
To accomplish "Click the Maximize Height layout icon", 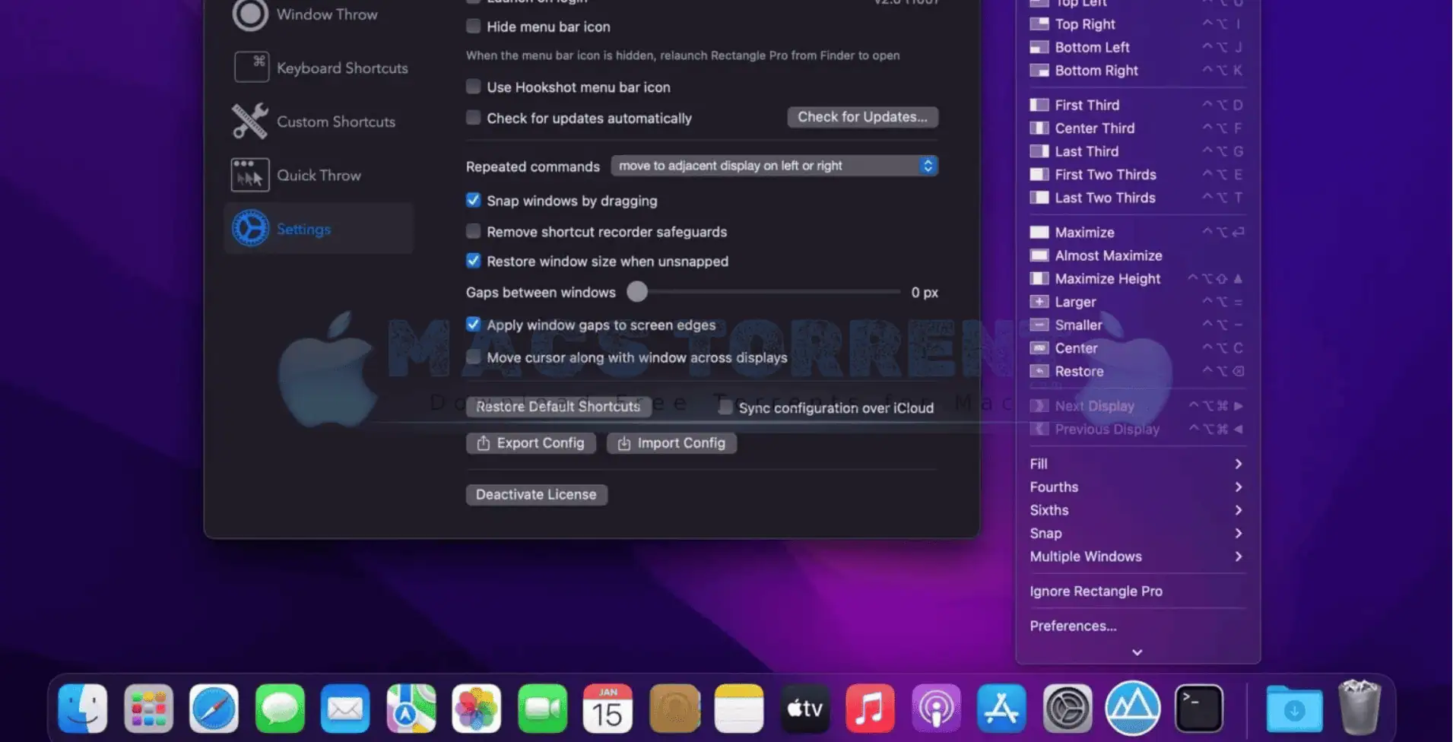I will tap(1039, 279).
